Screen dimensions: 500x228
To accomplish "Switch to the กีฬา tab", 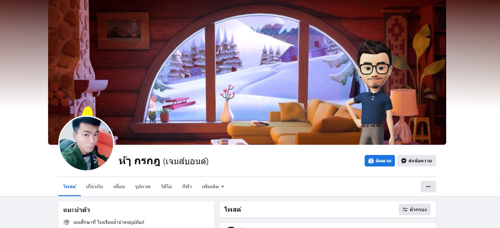I will [x=187, y=187].
